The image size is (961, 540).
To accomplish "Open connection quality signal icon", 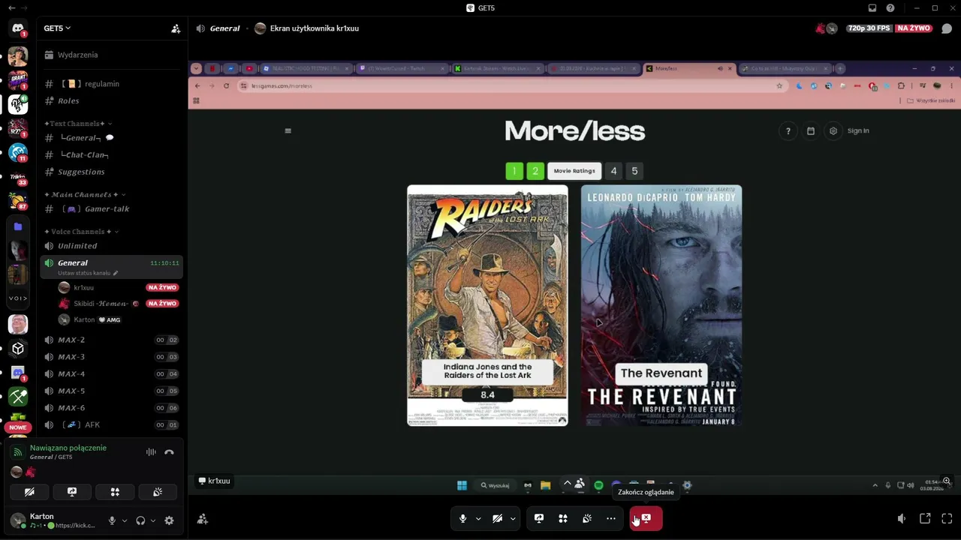I will coord(18,452).
